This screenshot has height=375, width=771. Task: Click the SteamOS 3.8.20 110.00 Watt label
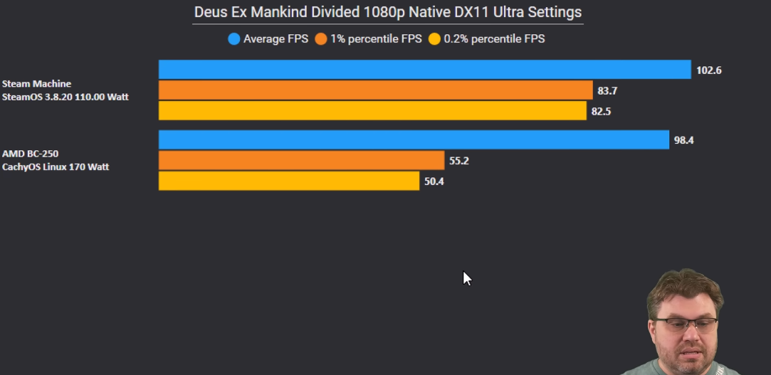click(65, 97)
